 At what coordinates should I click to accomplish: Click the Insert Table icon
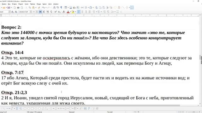click(x=66, y=8)
